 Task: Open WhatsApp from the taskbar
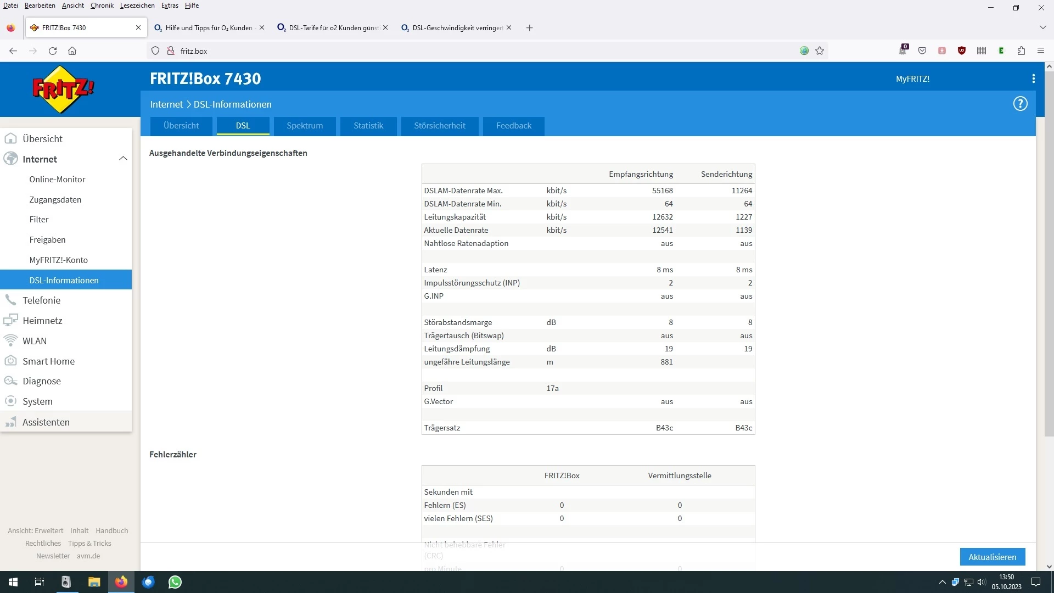(175, 582)
